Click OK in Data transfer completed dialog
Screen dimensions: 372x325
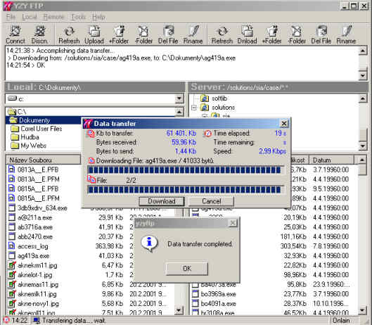(187, 269)
